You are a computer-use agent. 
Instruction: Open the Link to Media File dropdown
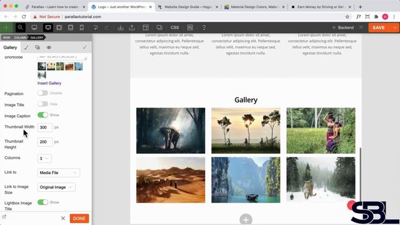58,172
